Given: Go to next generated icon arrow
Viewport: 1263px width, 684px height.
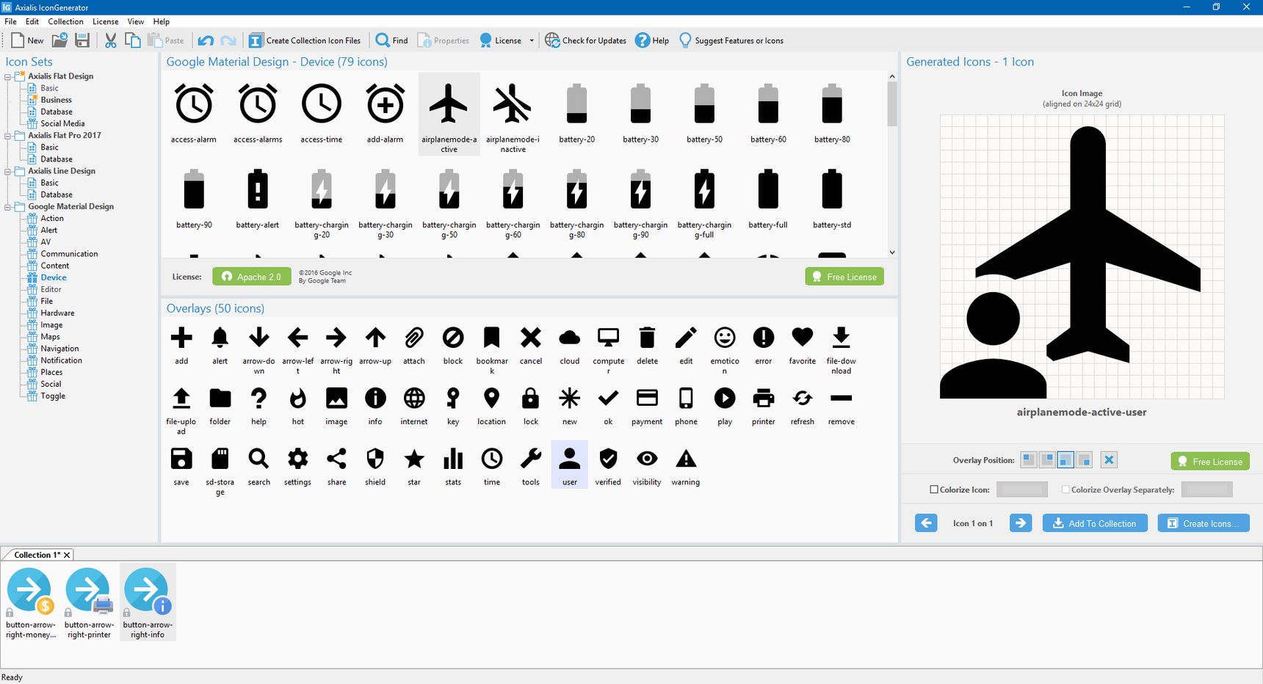Looking at the screenshot, I should pos(1021,523).
